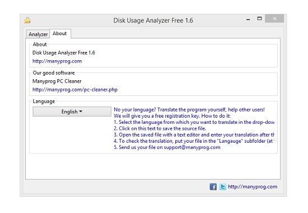Screen dimensions: 308x213
Task: Open the Twitter icon link
Action: click(x=223, y=187)
